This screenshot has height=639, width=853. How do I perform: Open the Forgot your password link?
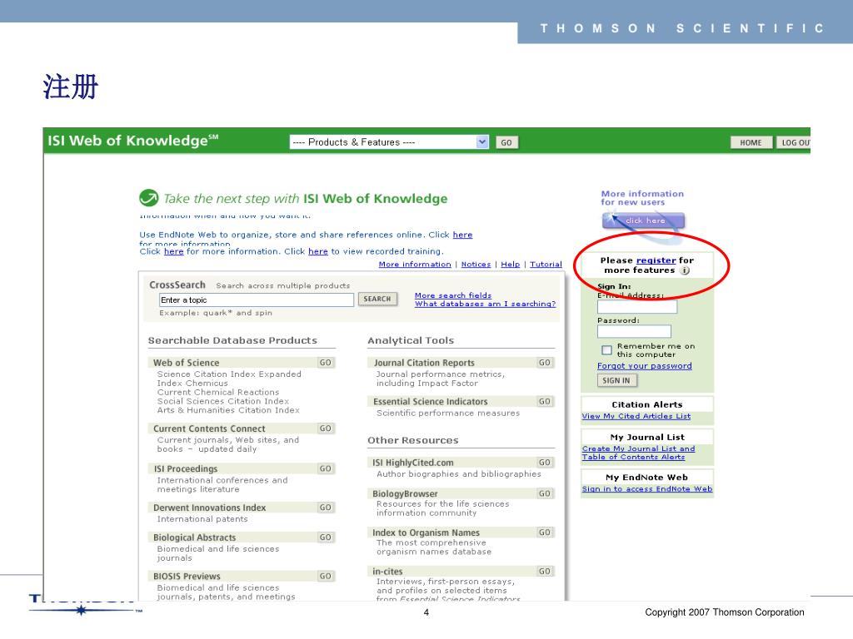tap(644, 366)
